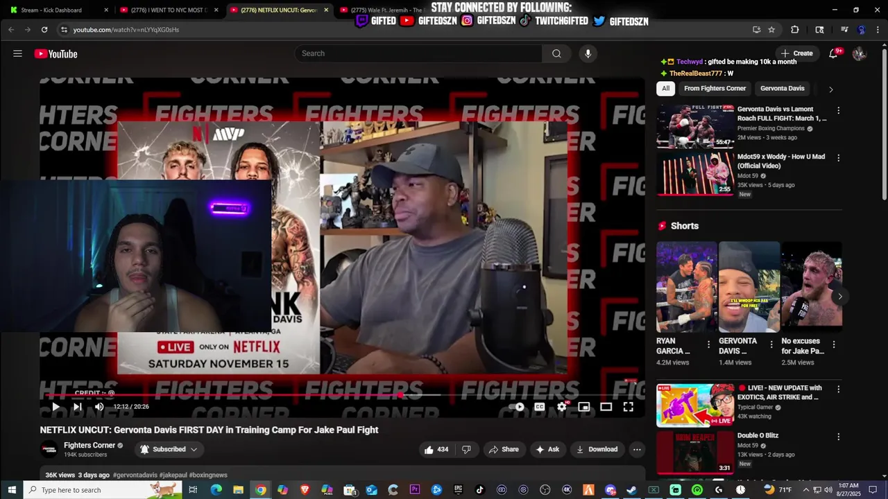Open Fighters Corner channel name link
This screenshot has height=499, width=888.
click(89, 445)
